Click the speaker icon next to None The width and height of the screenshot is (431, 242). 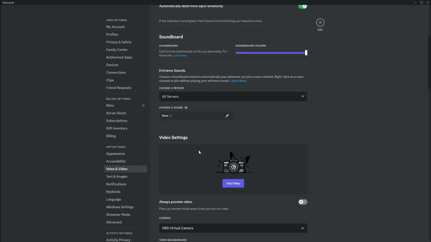(171, 116)
